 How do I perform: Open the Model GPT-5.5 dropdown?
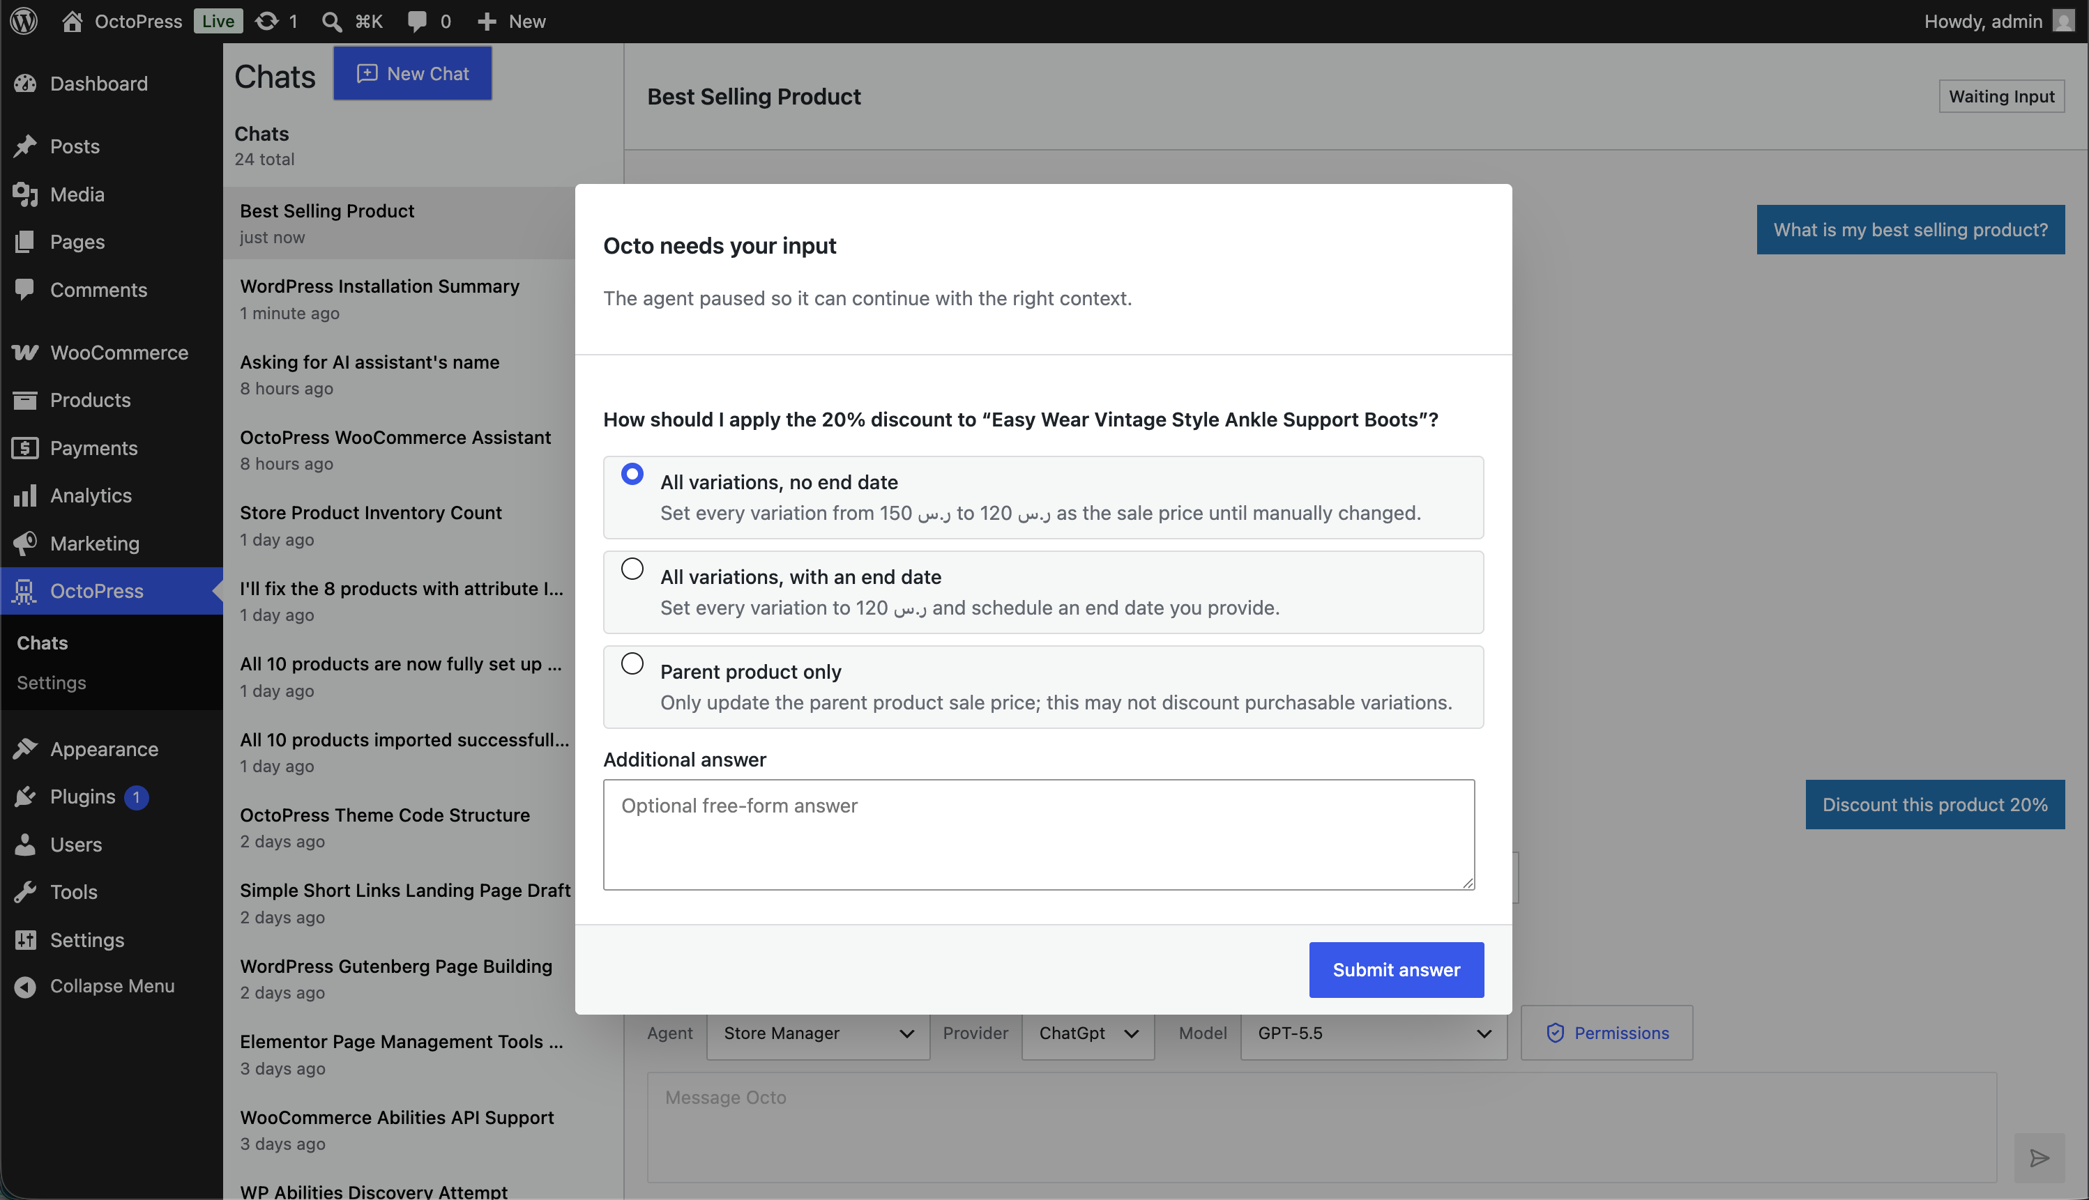[1374, 1033]
